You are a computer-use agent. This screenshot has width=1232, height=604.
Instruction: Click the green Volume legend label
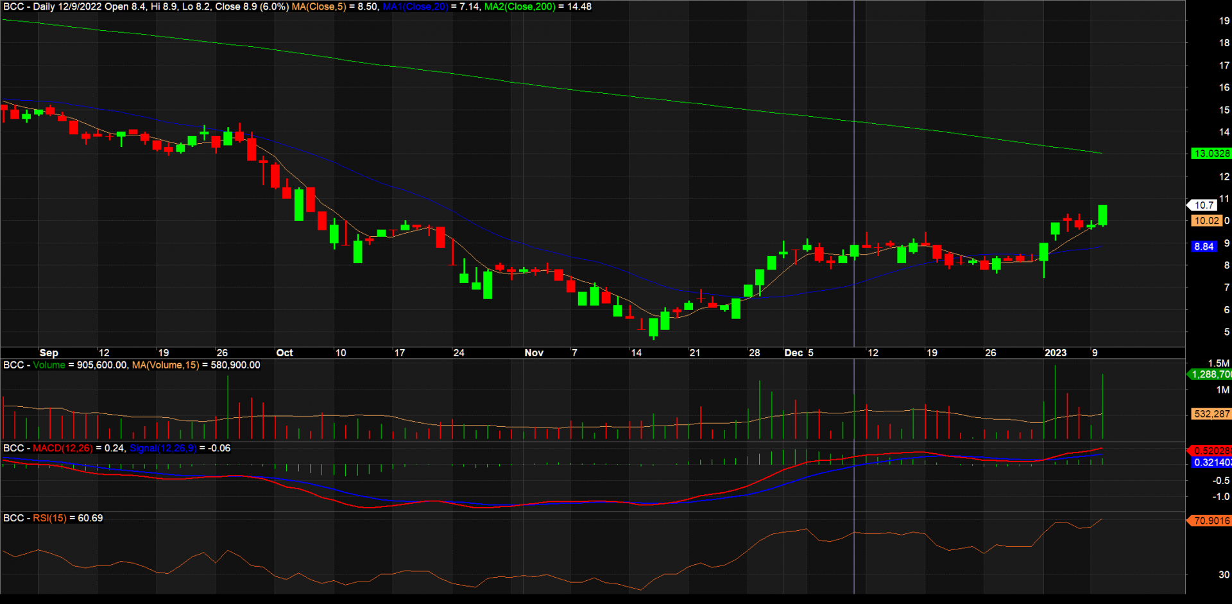click(49, 365)
